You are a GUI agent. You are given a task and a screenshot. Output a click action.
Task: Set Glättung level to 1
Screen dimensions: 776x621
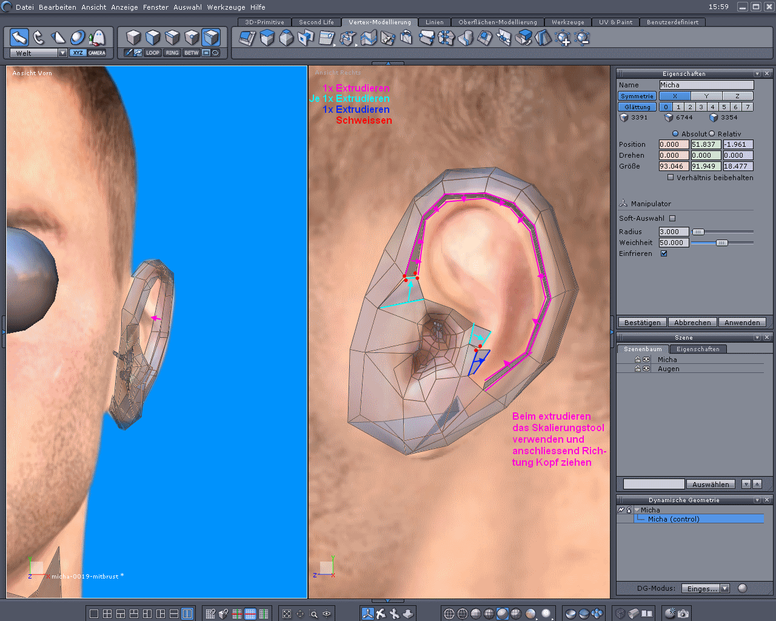coord(678,107)
